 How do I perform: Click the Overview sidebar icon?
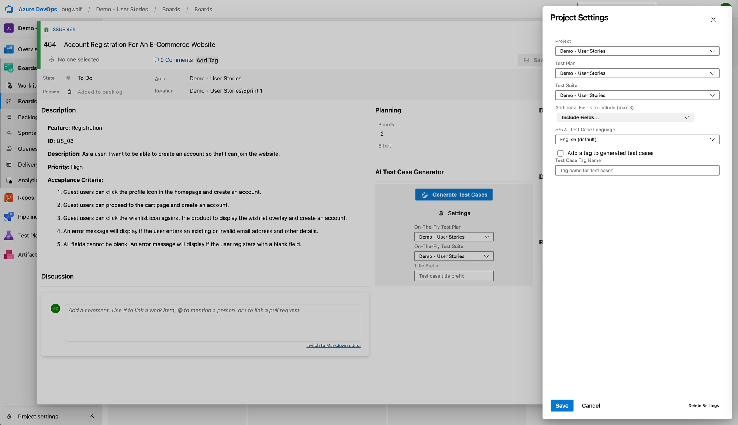point(9,49)
